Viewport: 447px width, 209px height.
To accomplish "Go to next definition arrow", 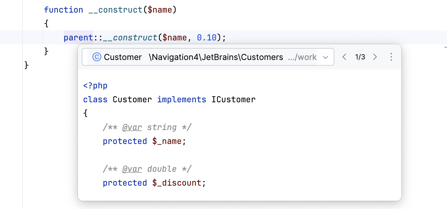I will point(375,57).
